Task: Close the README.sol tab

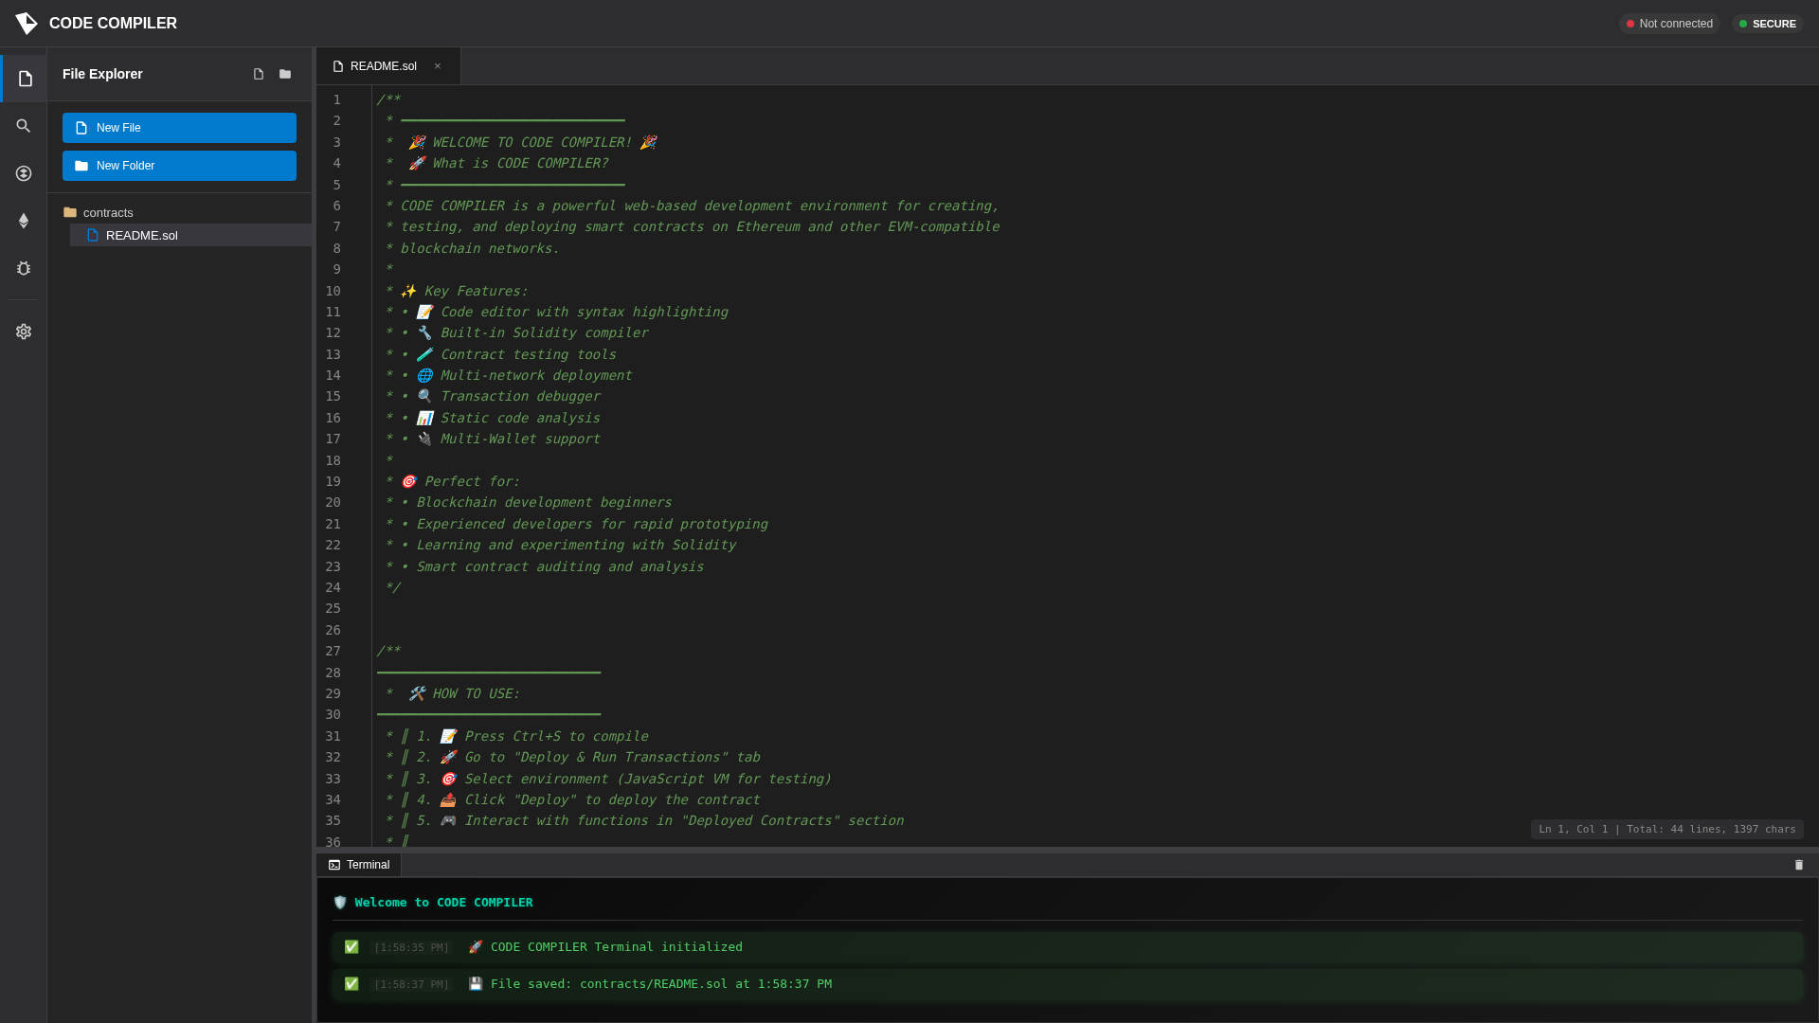Action: coord(438,66)
